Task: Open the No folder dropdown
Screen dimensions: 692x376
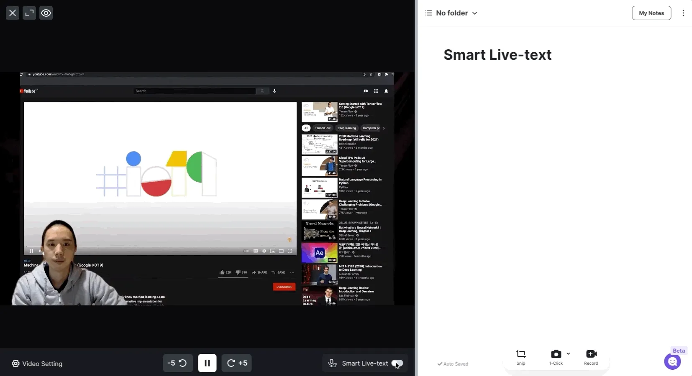Action: [x=456, y=13]
